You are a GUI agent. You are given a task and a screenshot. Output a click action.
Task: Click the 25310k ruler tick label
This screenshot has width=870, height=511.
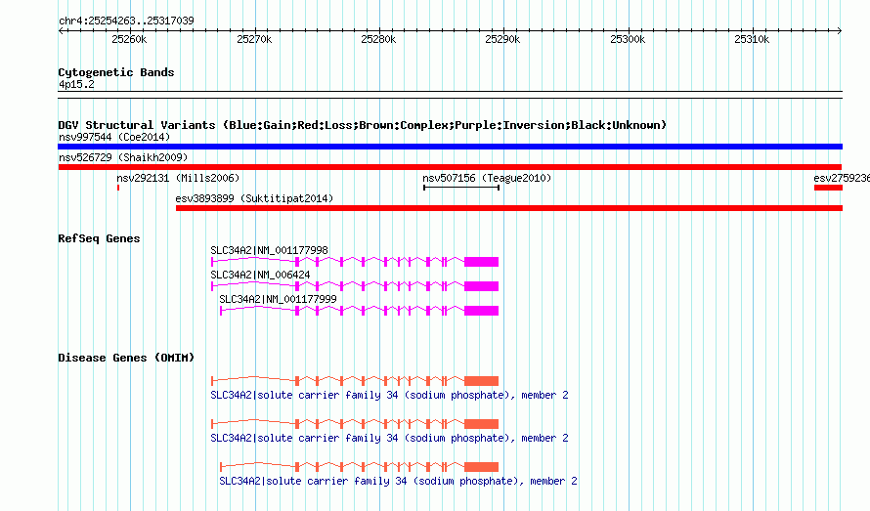pyautogui.click(x=752, y=39)
